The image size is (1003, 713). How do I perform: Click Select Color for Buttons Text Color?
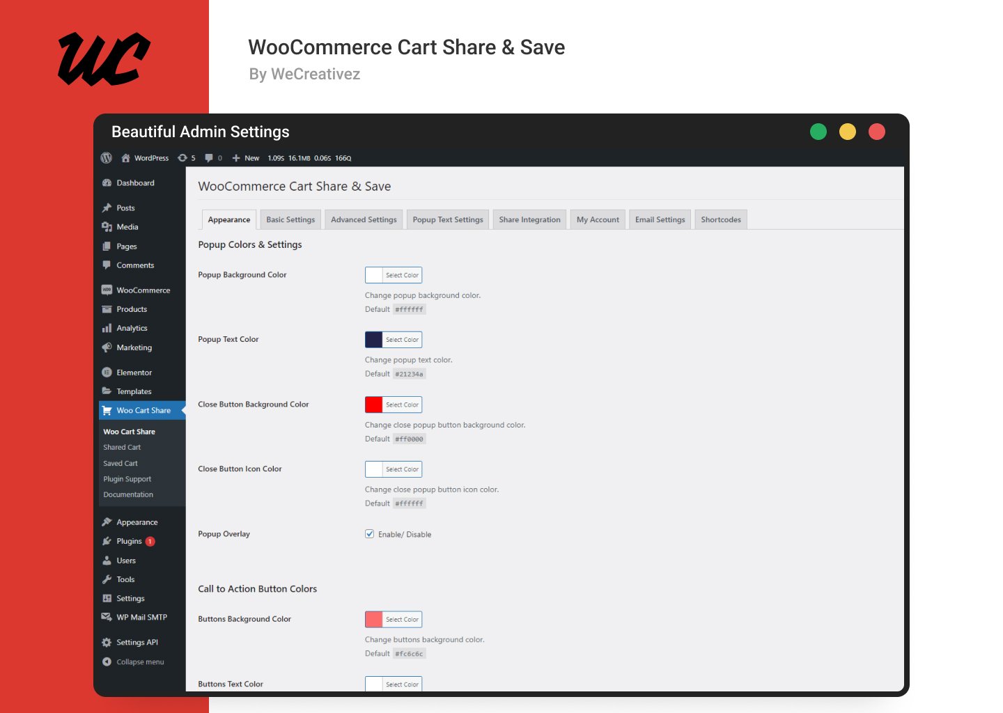403,684
